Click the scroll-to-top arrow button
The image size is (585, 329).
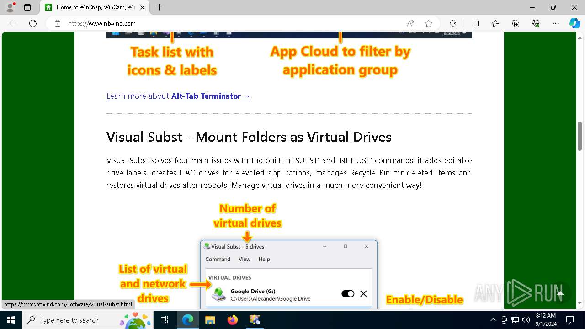pos(560,293)
